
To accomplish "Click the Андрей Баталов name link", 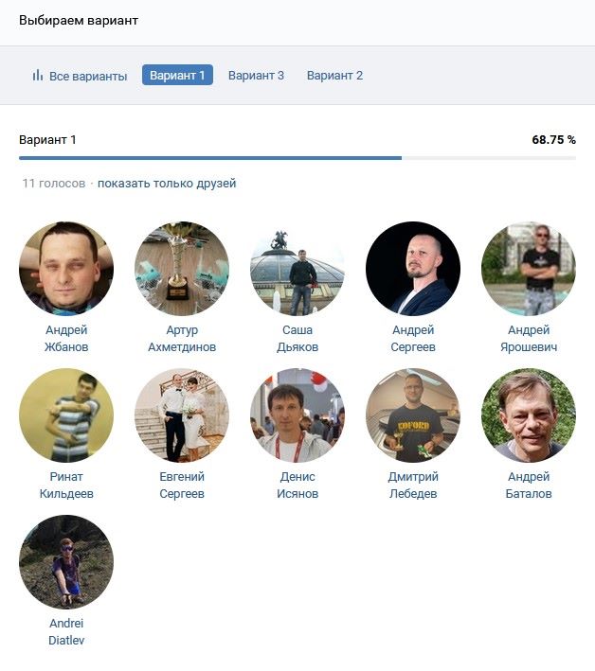I will pyautogui.click(x=529, y=485).
